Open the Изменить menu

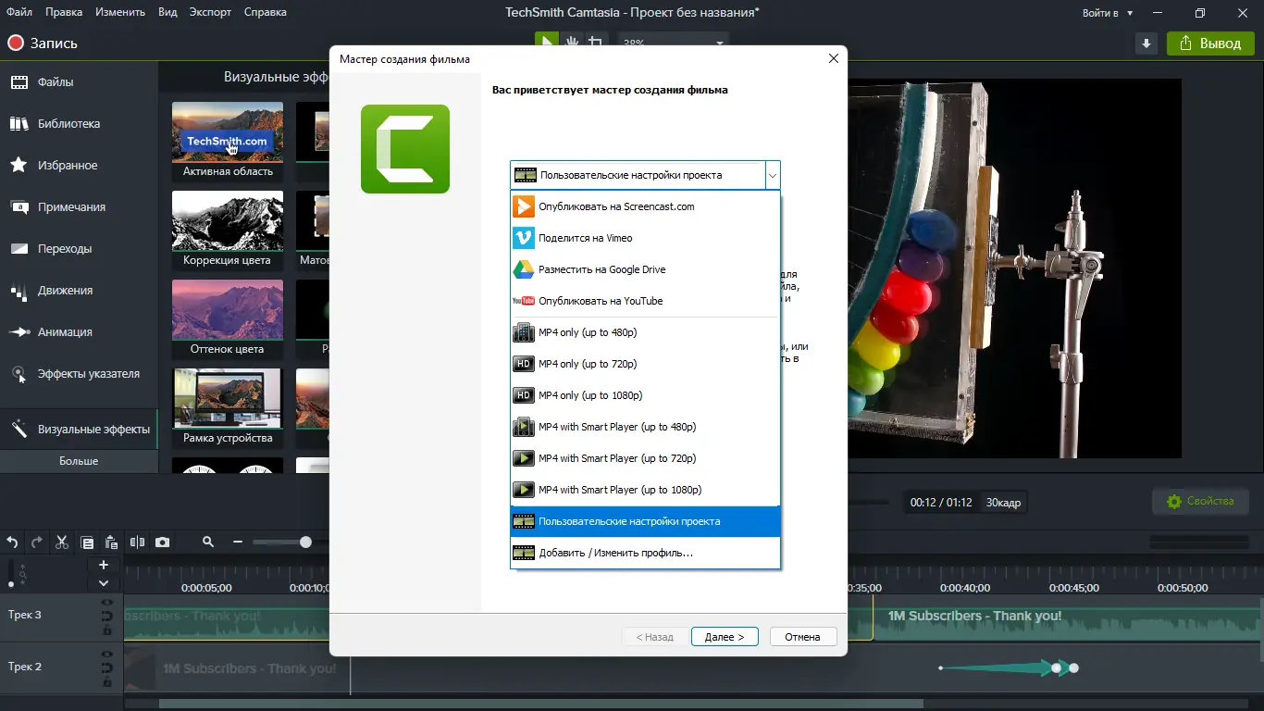click(x=119, y=12)
